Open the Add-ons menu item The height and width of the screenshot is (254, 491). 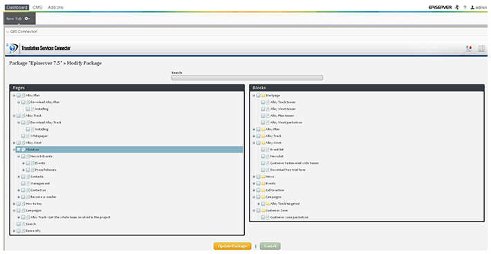55,7
